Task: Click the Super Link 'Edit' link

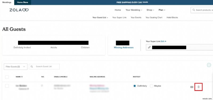Action: coord(163,41)
